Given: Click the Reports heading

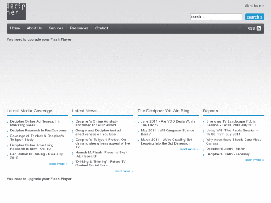Looking at the screenshot, I should [x=210, y=111].
